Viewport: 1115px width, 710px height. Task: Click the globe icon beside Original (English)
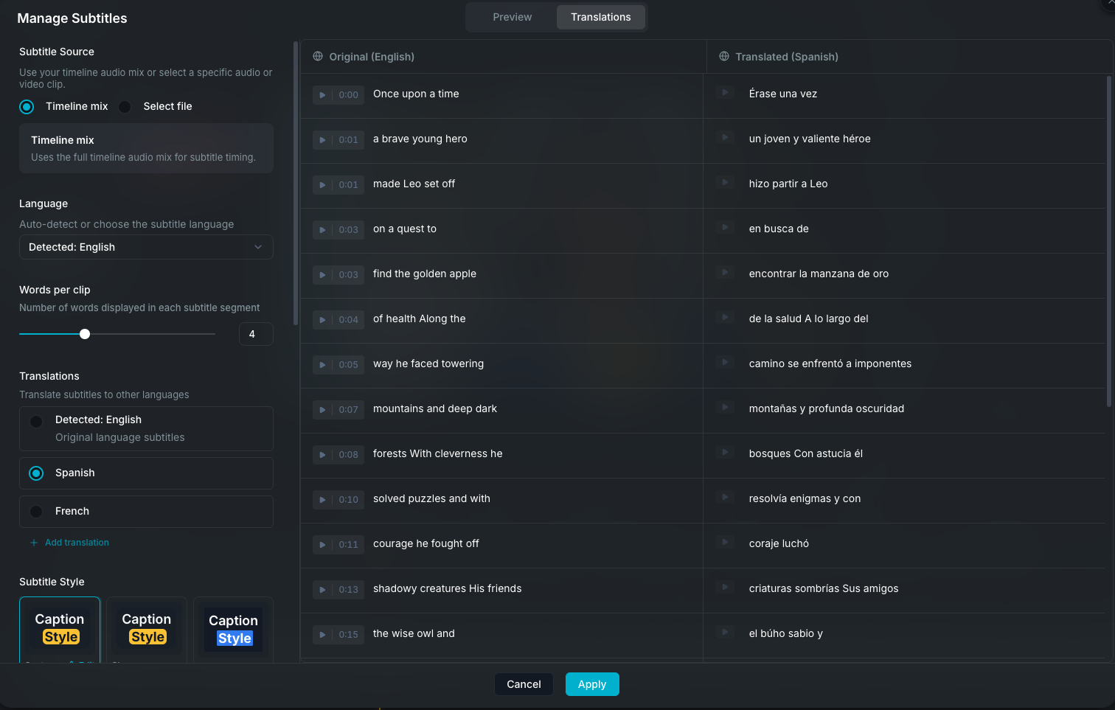click(x=318, y=56)
